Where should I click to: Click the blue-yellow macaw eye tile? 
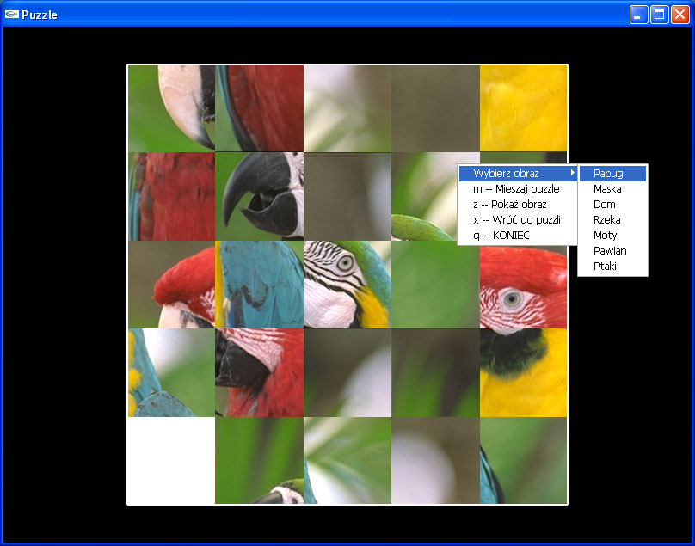pyautogui.click(x=347, y=285)
